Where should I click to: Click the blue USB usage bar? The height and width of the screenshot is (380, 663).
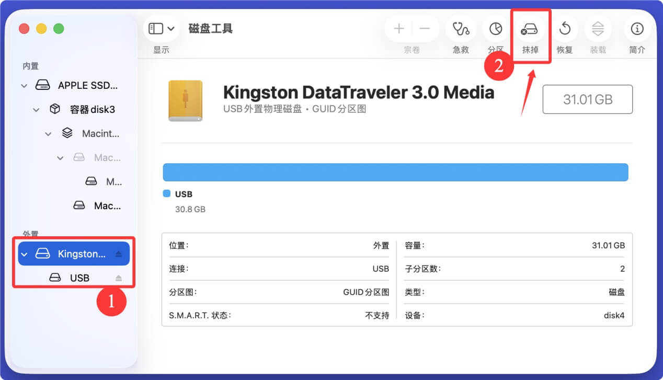(395, 172)
